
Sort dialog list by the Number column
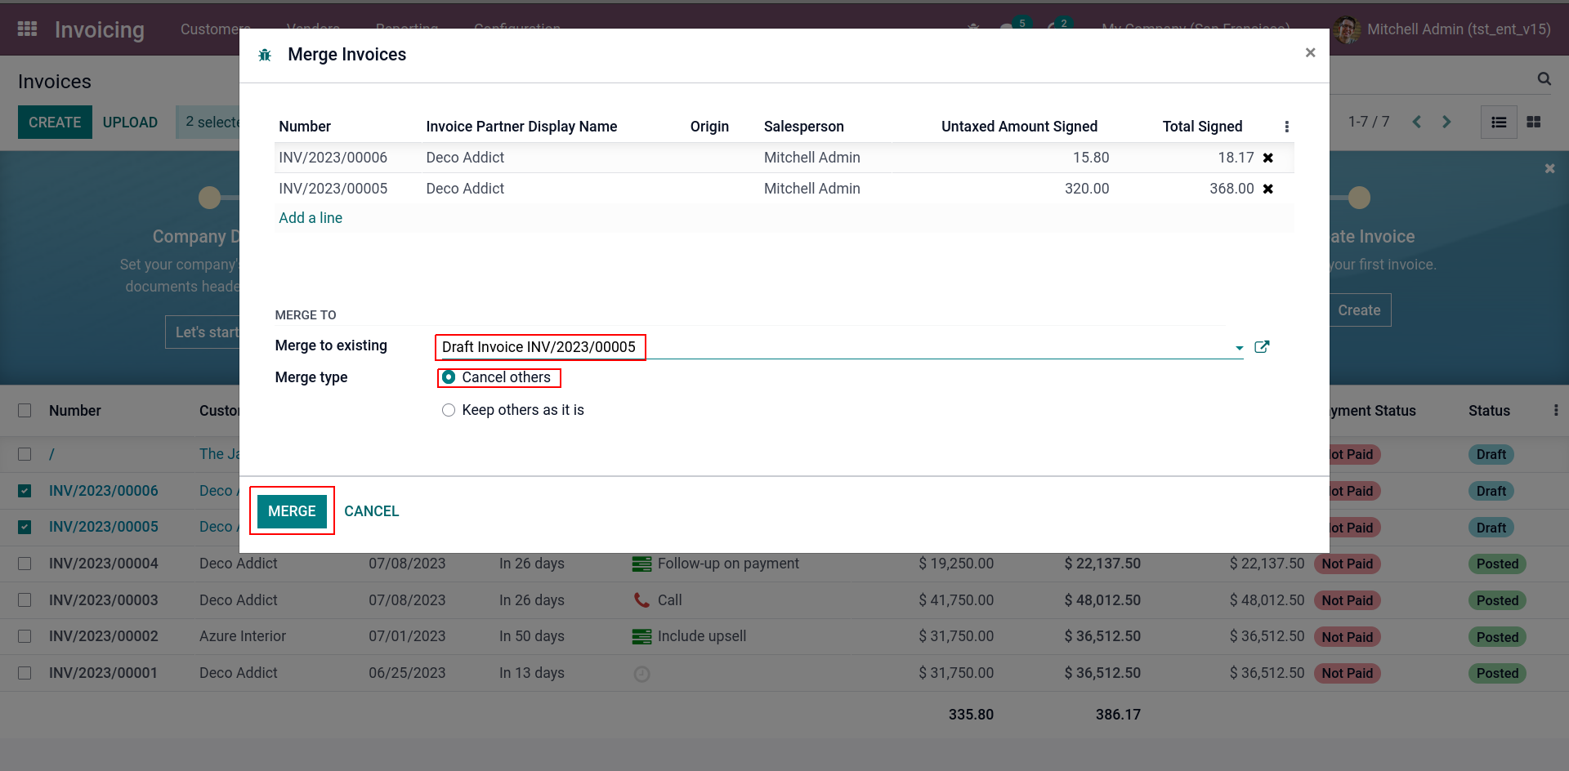305,127
